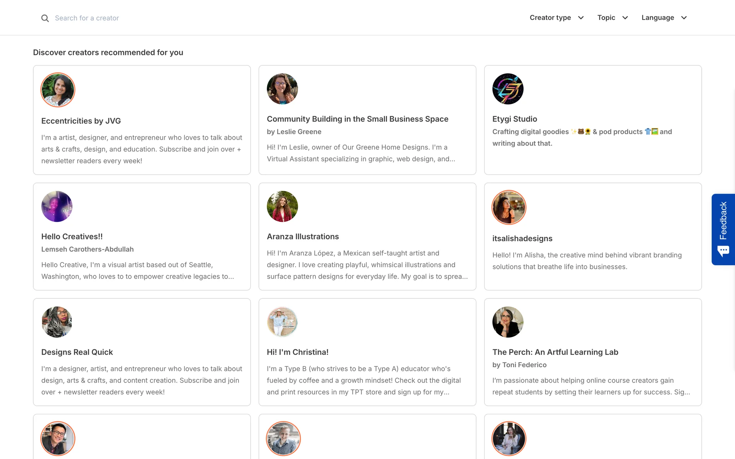Click the search magnifier icon
Viewport: 735px width, 459px height.
tap(45, 18)
